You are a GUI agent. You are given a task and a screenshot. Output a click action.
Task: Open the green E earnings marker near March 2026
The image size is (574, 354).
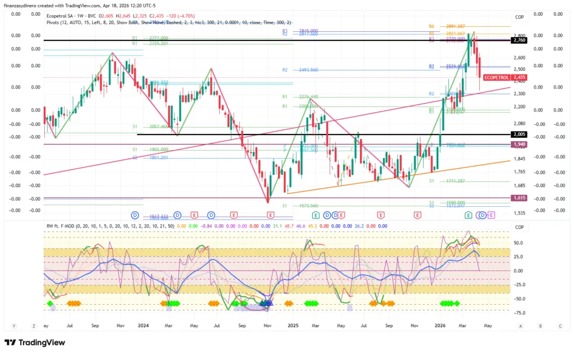click(468, 215)
